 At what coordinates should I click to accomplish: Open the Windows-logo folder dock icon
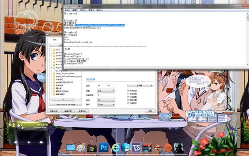pyautogui.click(x=91, y=148)
